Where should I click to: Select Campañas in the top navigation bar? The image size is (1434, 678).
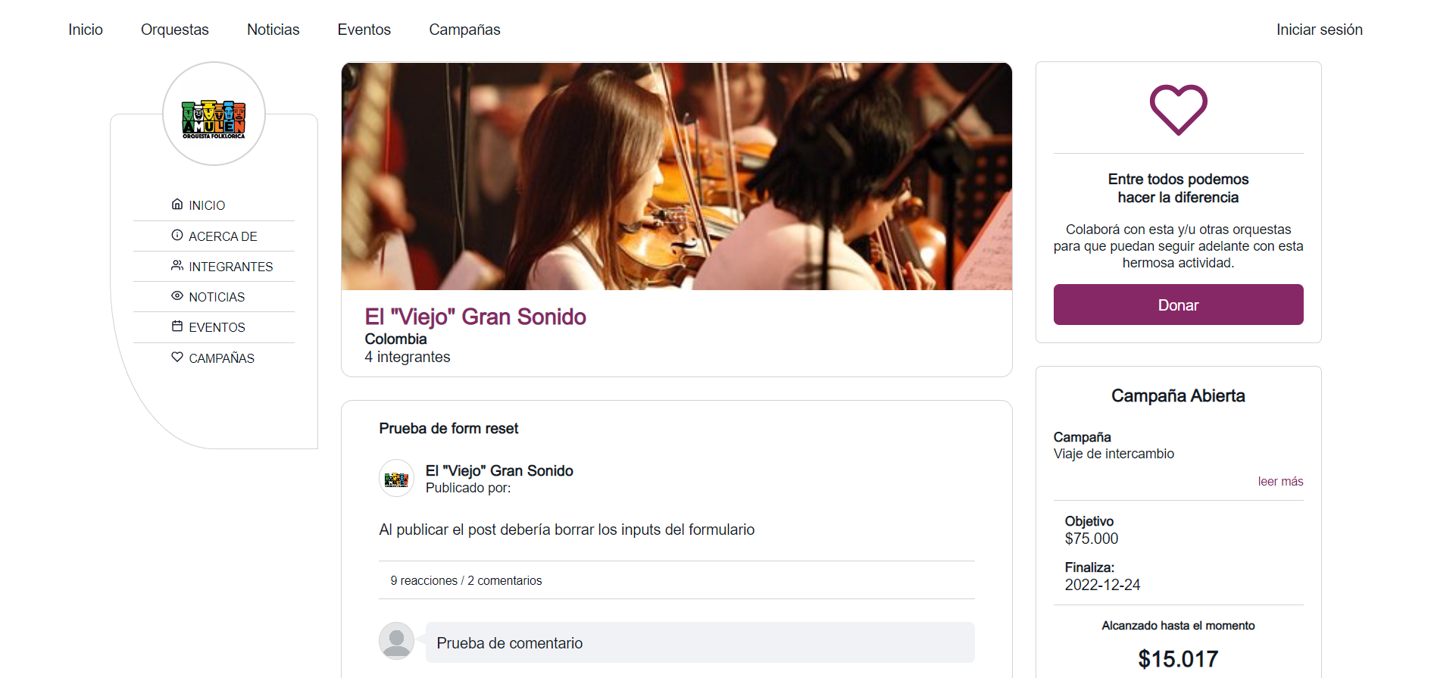(x=465, y=30)
